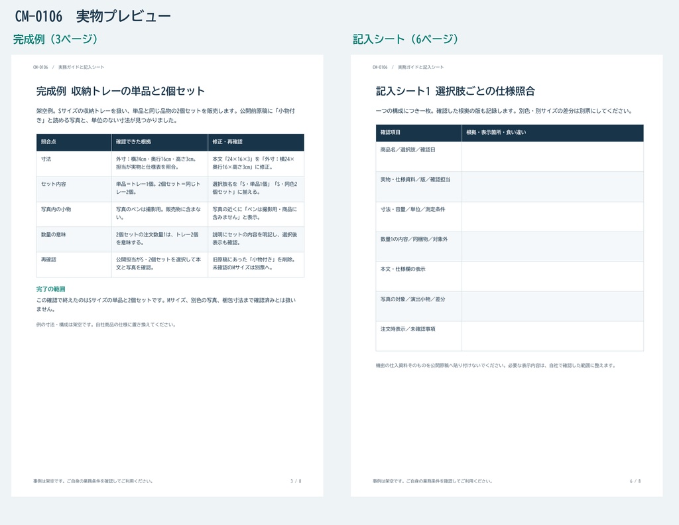Click blank entry cell beside "注文時表示／未確認事項"
Screen dimensions: 679x525
[552, 336]
